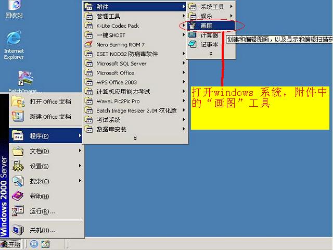Click the 运行(R)... label text
The height and width of the screenshot is (250, 333).
42,211
